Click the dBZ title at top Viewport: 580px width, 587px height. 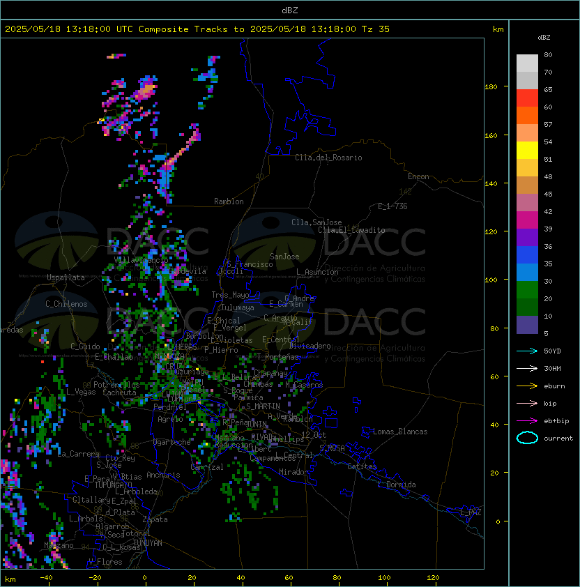pos(290,10)
